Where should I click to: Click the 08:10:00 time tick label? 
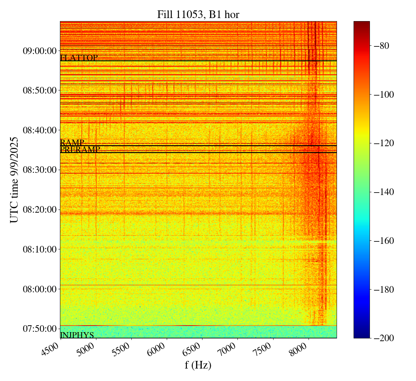39,249
